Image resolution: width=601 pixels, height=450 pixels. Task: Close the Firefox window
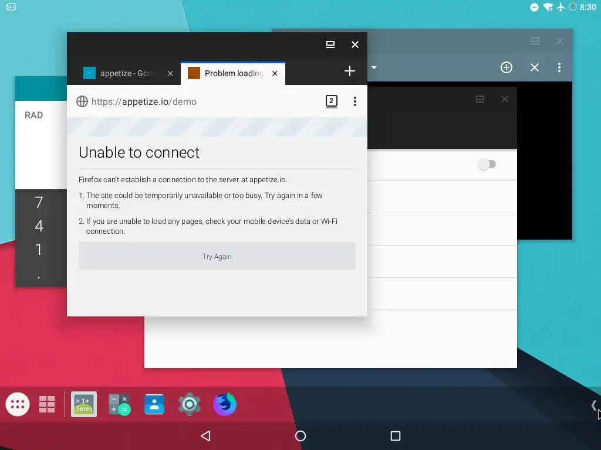point(355,45)
